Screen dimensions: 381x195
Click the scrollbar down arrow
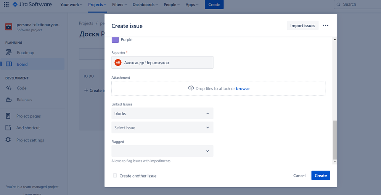click(334, 162)
